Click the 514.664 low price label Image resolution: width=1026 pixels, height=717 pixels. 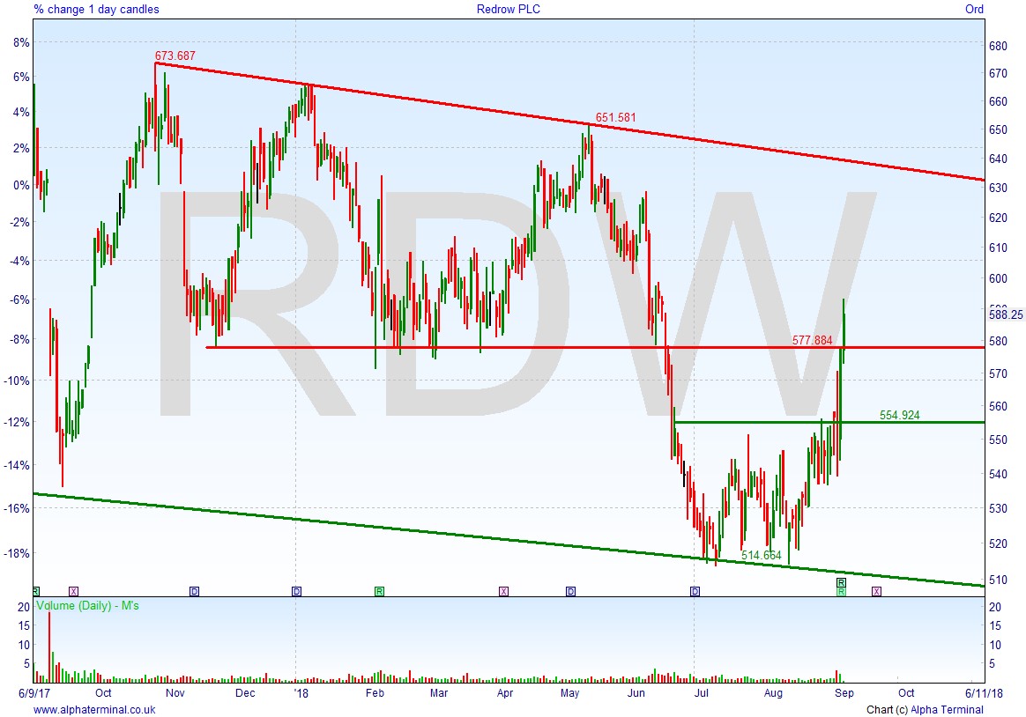pyautogui.click(x=761, y=556)
